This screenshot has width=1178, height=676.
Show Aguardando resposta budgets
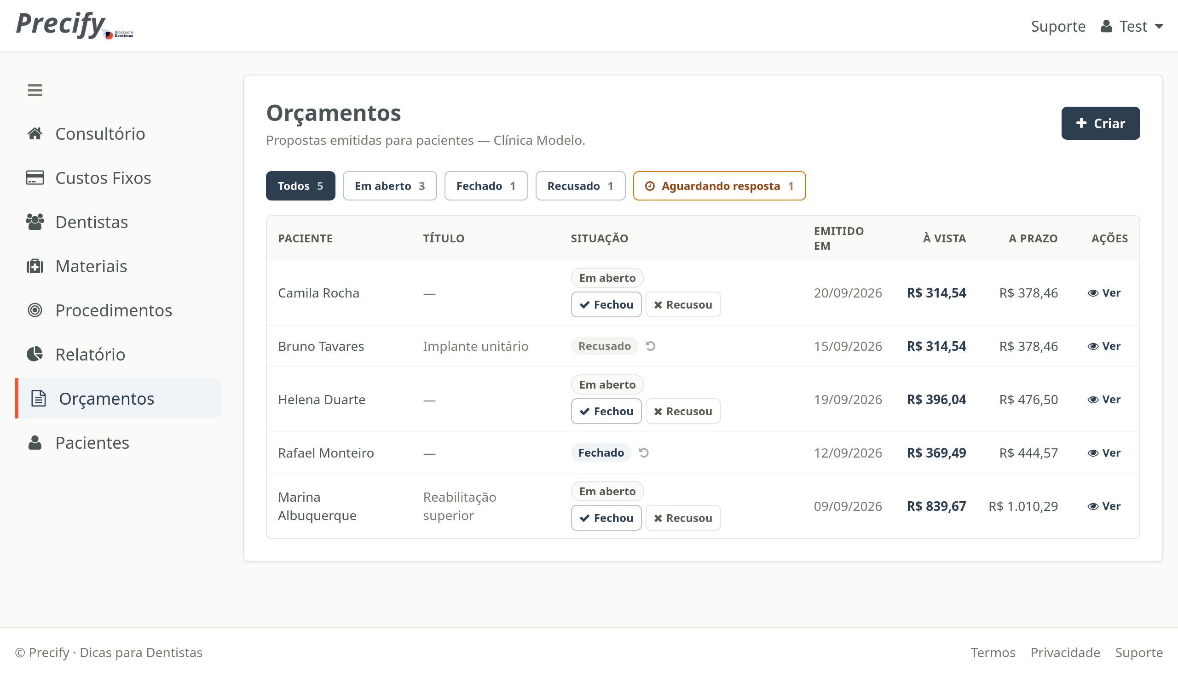point(719,186)
